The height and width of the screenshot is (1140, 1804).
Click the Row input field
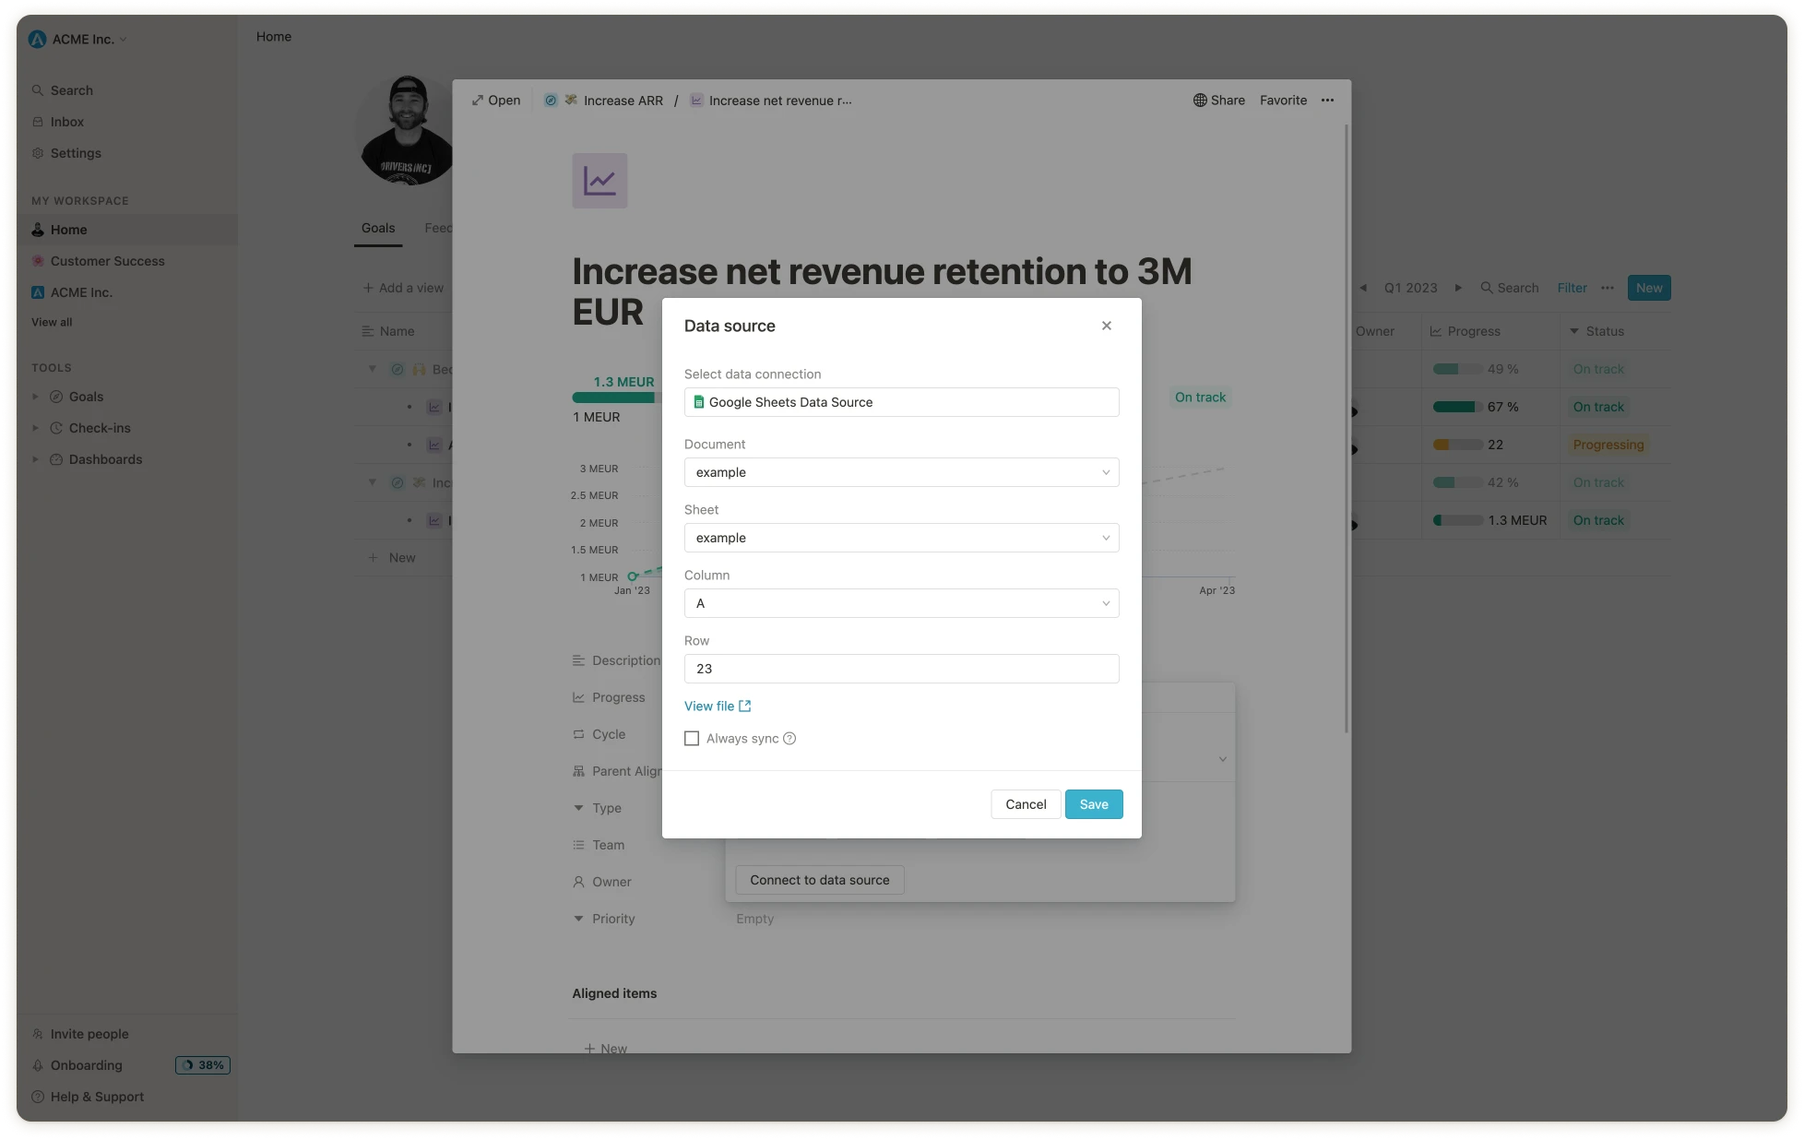pos(901,669)
